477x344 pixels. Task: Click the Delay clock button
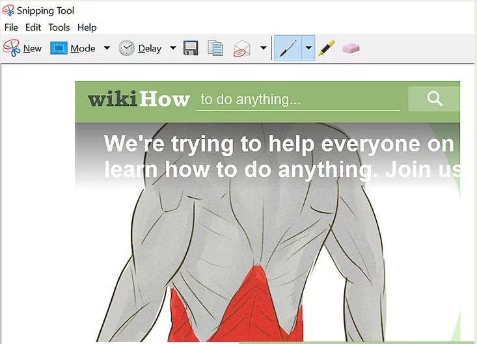click(x=140, y=48)
